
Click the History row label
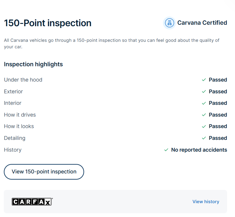point(13,150)
